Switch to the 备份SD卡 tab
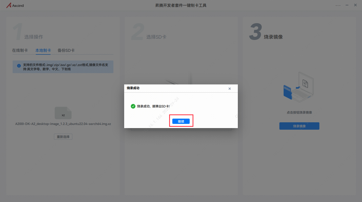362x202 pixels. tap(66, 50)
